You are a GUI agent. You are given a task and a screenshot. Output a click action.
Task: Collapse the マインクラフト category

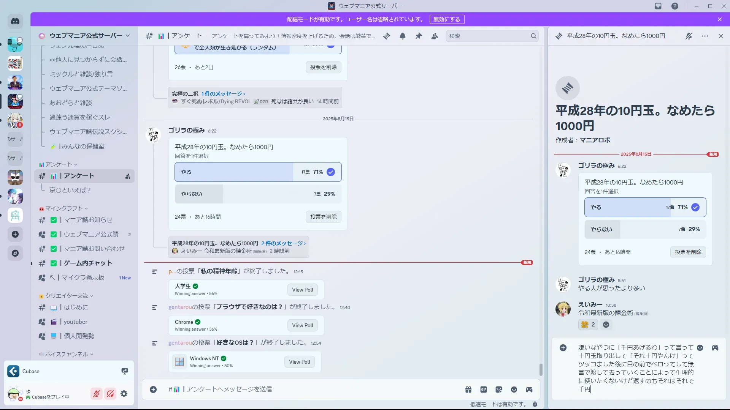point(64,208)
